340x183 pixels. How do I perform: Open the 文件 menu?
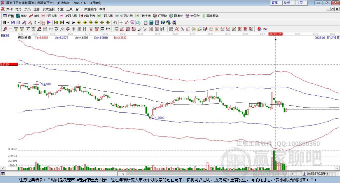coord(10,9)
